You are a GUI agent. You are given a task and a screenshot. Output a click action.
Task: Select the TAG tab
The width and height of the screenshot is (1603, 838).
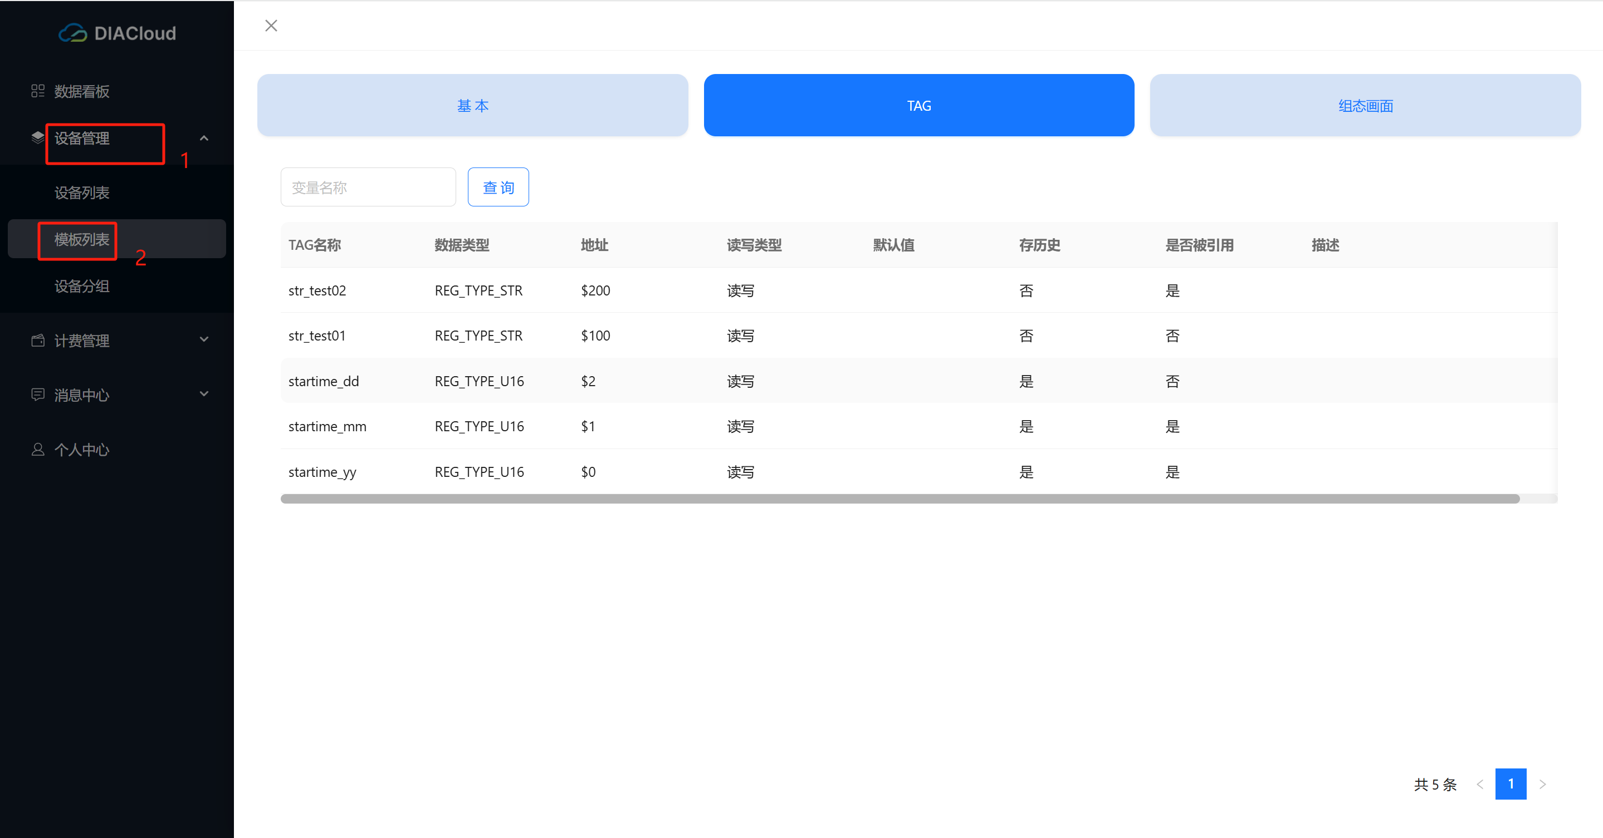(x=918, y=105)
